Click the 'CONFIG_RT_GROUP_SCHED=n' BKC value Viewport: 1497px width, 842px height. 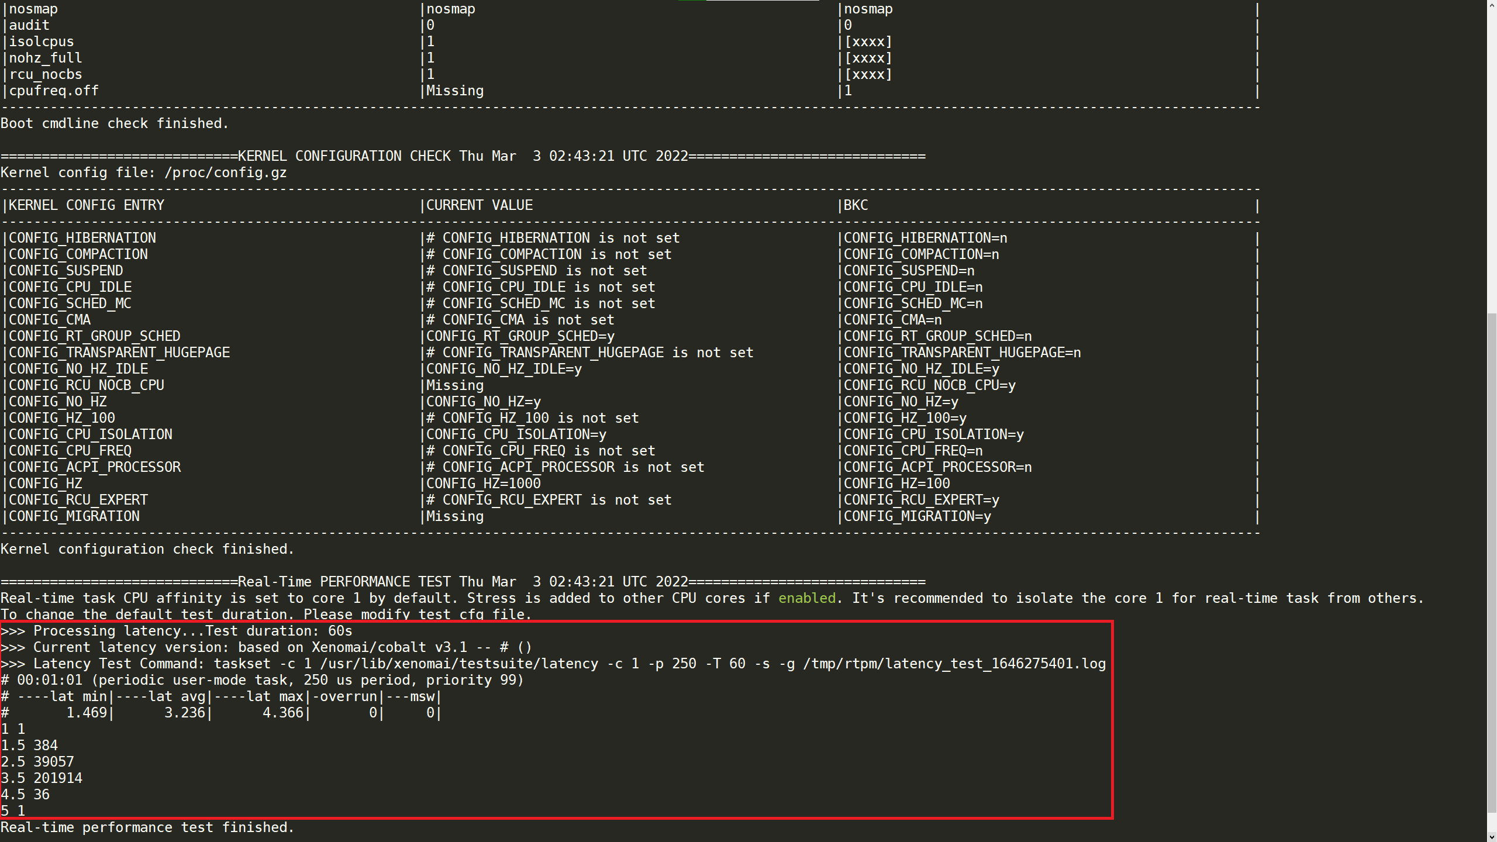(x=937, y=336)
